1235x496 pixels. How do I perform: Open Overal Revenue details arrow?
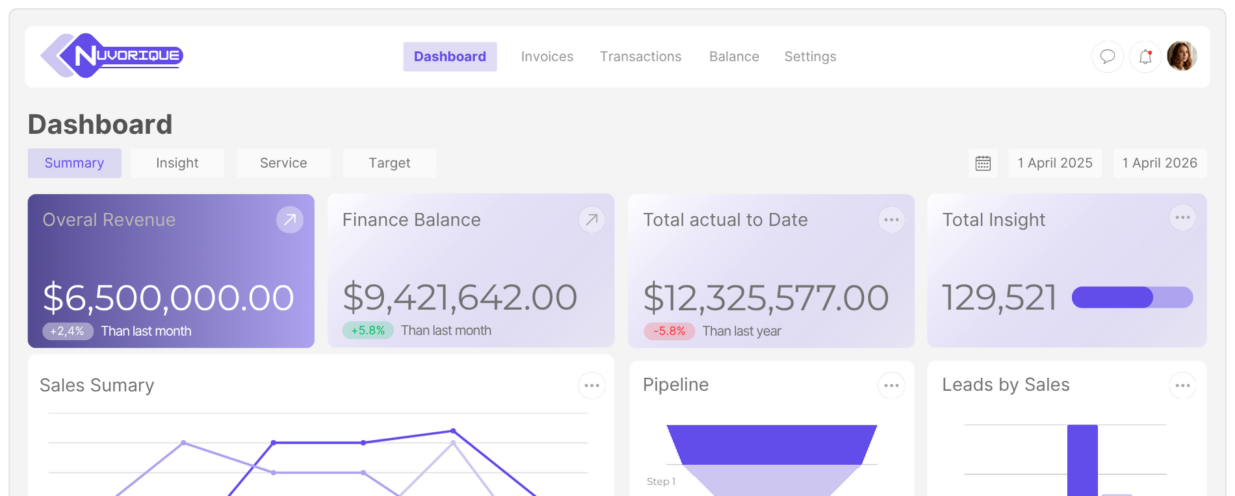pyautogui.click(x=290, y=219)
